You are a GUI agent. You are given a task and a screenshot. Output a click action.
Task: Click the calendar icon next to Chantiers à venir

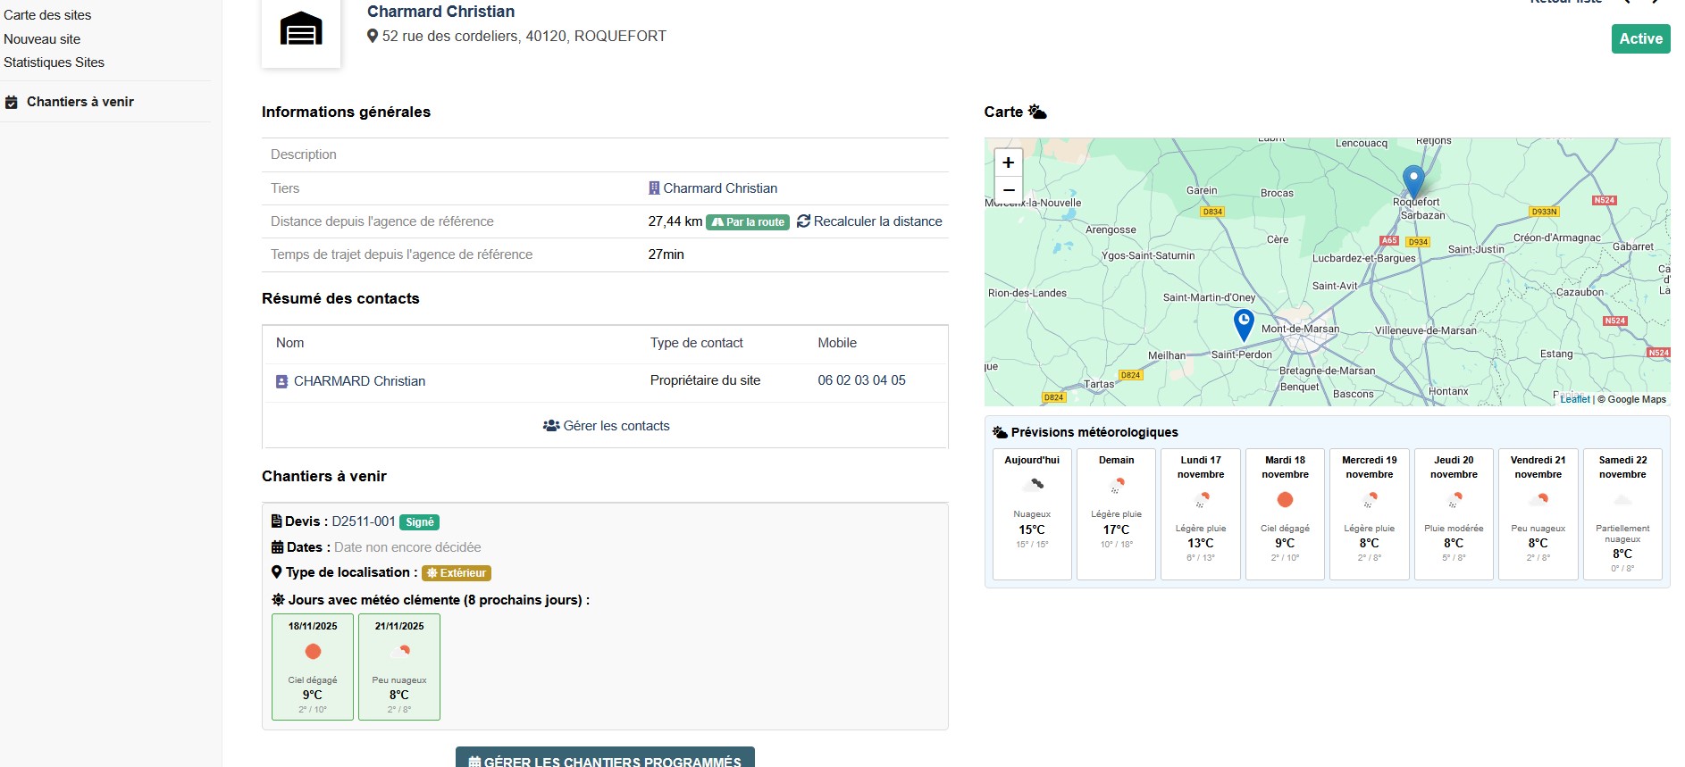point(12,102)
